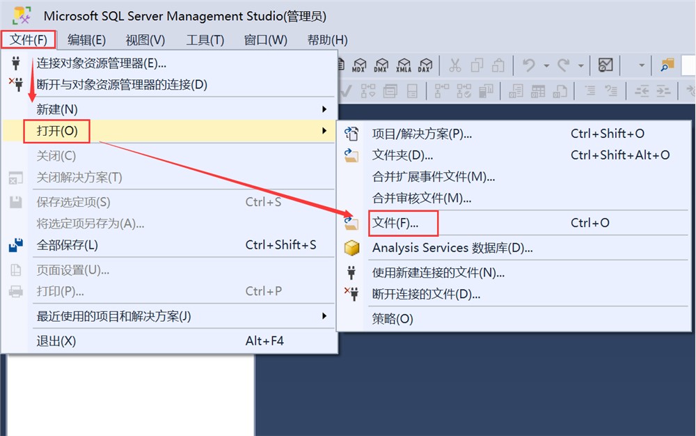Open the Undo history dropdown arrow

(546, 65)
